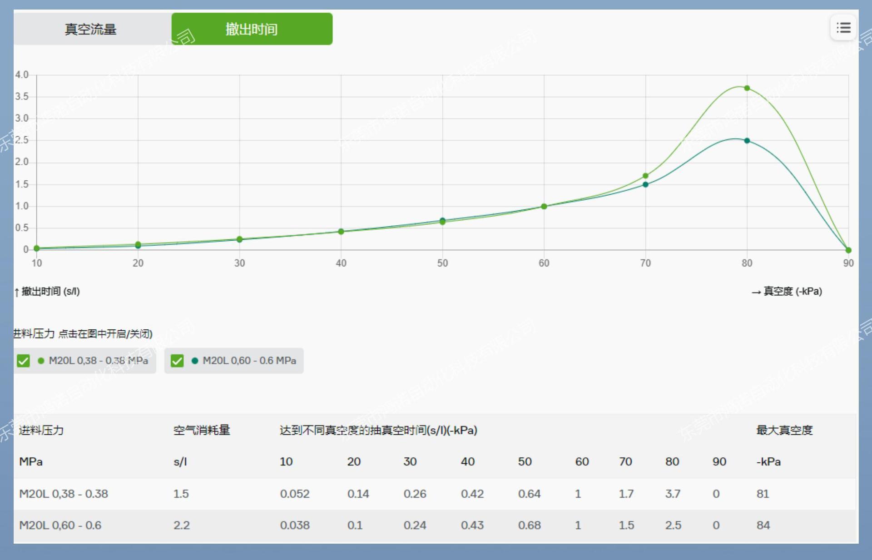Viewport: 872px width, 560px height.
Task: Open the list menu icon top right
Action: (x=843, y=28)
